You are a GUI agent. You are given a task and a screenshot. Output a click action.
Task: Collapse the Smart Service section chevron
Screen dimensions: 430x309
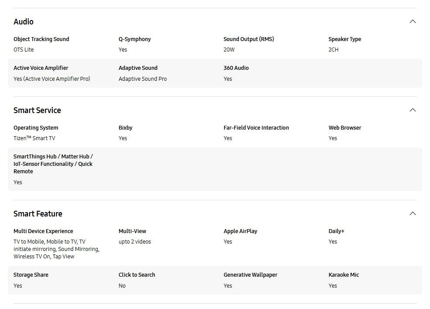coord(413,110)
